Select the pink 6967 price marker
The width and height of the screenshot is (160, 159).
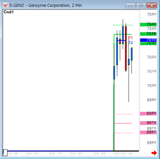pyautogui.click(x=148, y=132)
